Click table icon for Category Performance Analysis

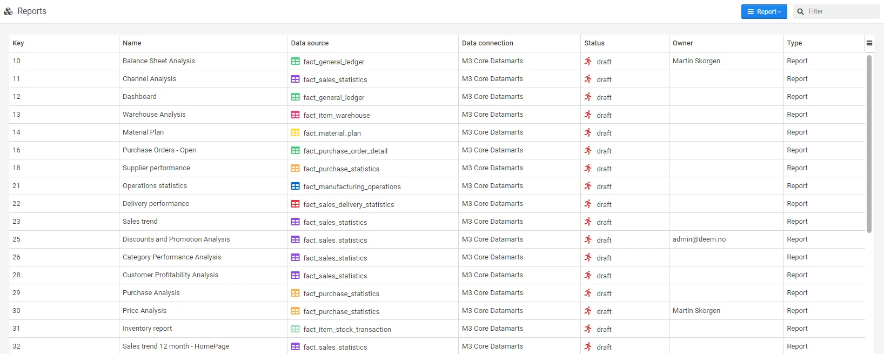(x=295, y=258)
